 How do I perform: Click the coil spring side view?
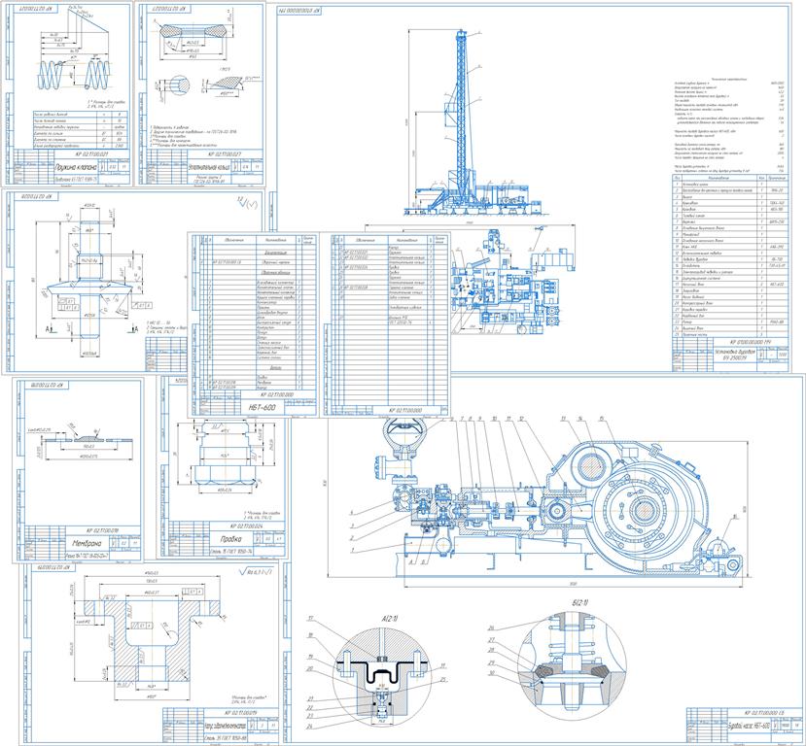(75, 75)
